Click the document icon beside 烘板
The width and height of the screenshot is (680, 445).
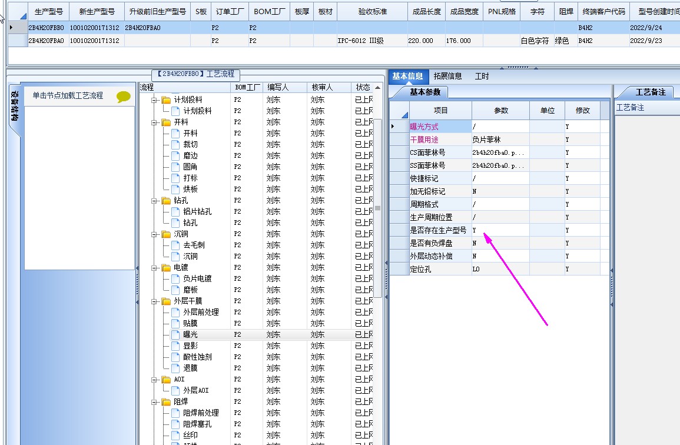coord(175,189)
